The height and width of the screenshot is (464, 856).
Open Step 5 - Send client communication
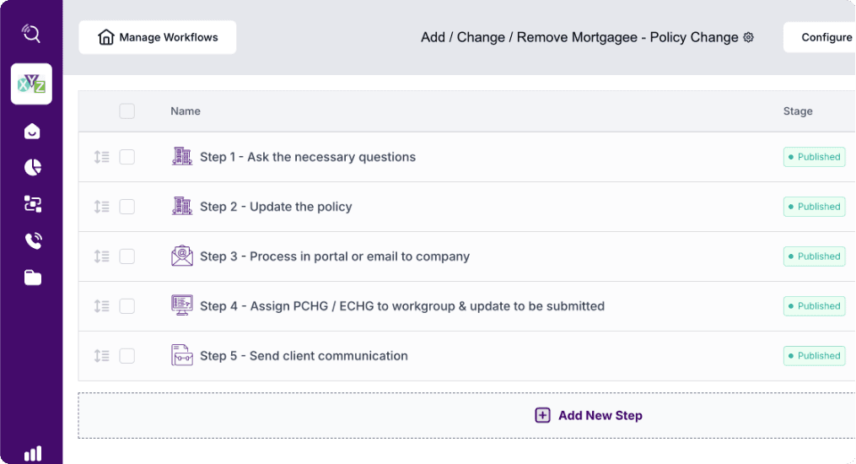click(x=304, y=356)
